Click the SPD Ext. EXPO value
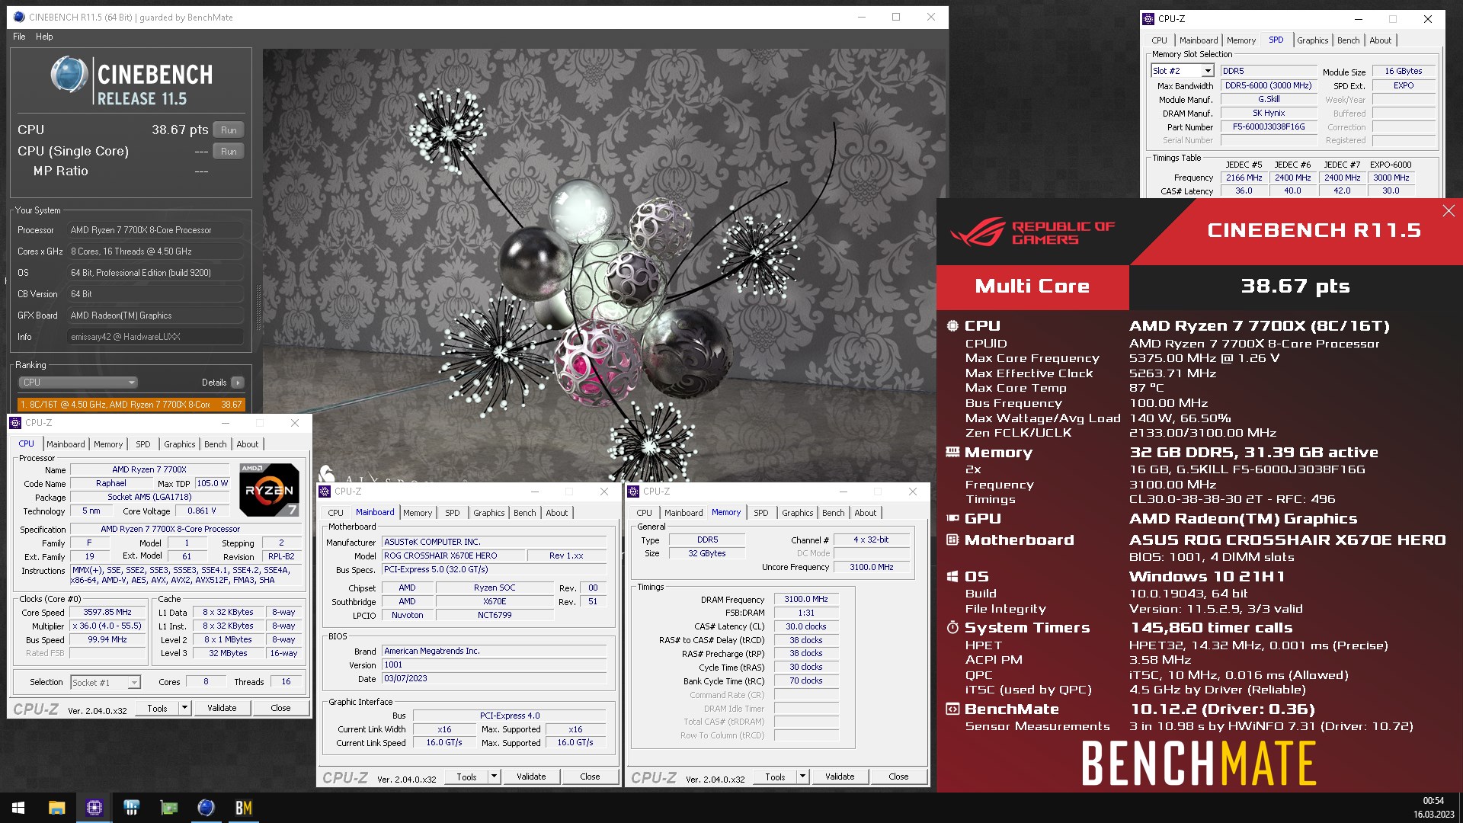The width and height of the screenshot is (1463, 823). tap(1403, 86)
